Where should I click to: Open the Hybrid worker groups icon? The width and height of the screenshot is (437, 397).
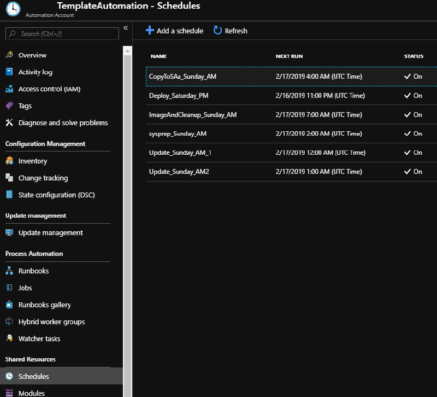pos(9,322)
